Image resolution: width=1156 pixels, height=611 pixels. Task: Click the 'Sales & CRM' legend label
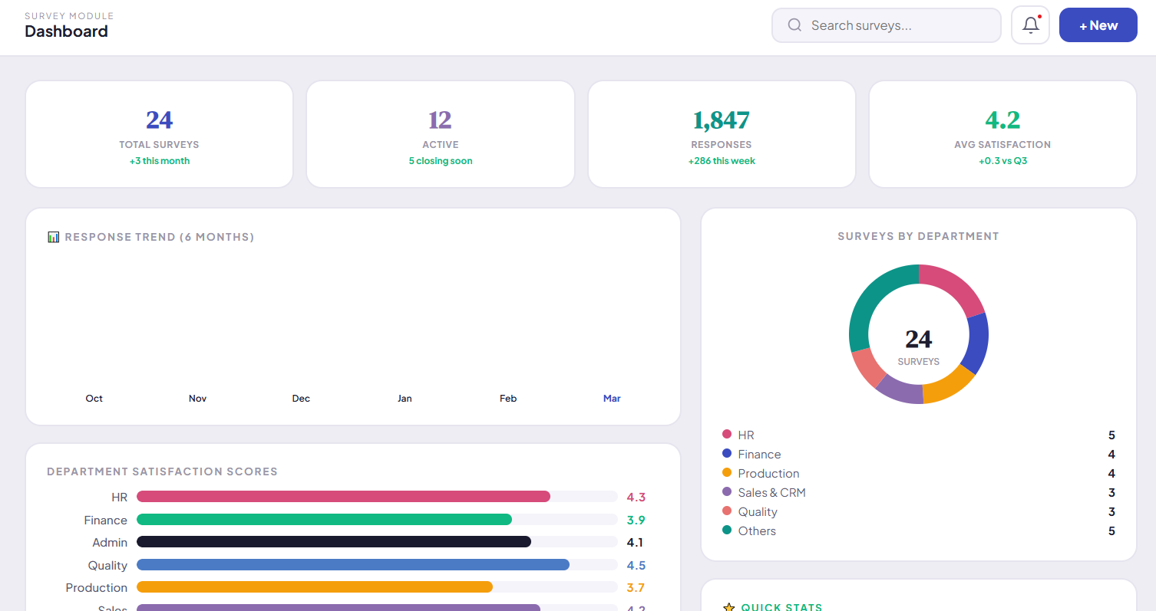click(x=771, y=492)
